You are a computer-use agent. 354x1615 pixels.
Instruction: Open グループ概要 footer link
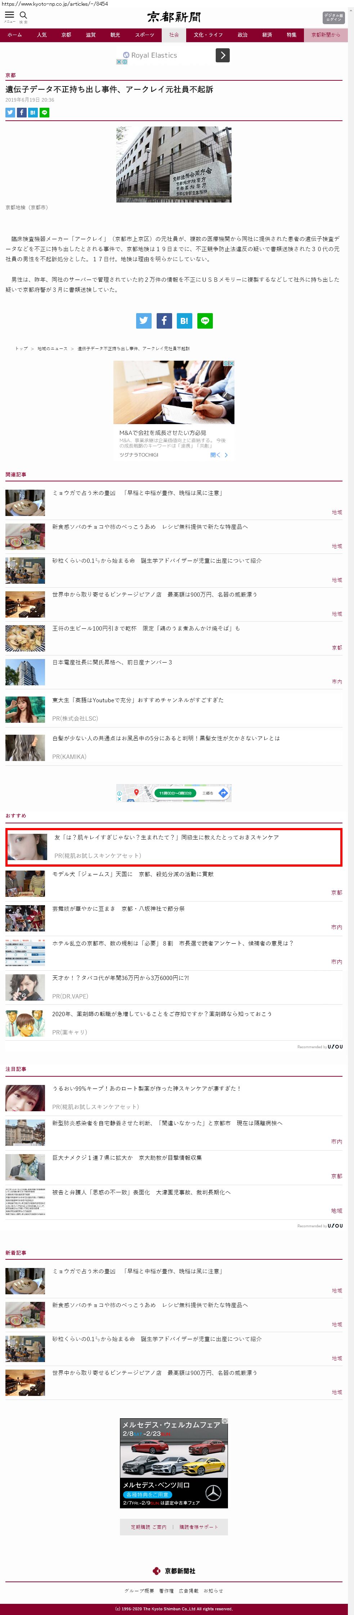point(139,1590)
